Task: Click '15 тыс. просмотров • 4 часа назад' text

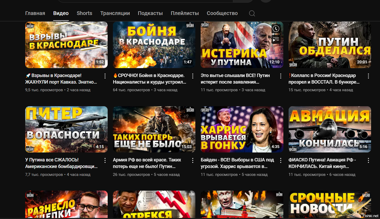Action: [321, 90]
